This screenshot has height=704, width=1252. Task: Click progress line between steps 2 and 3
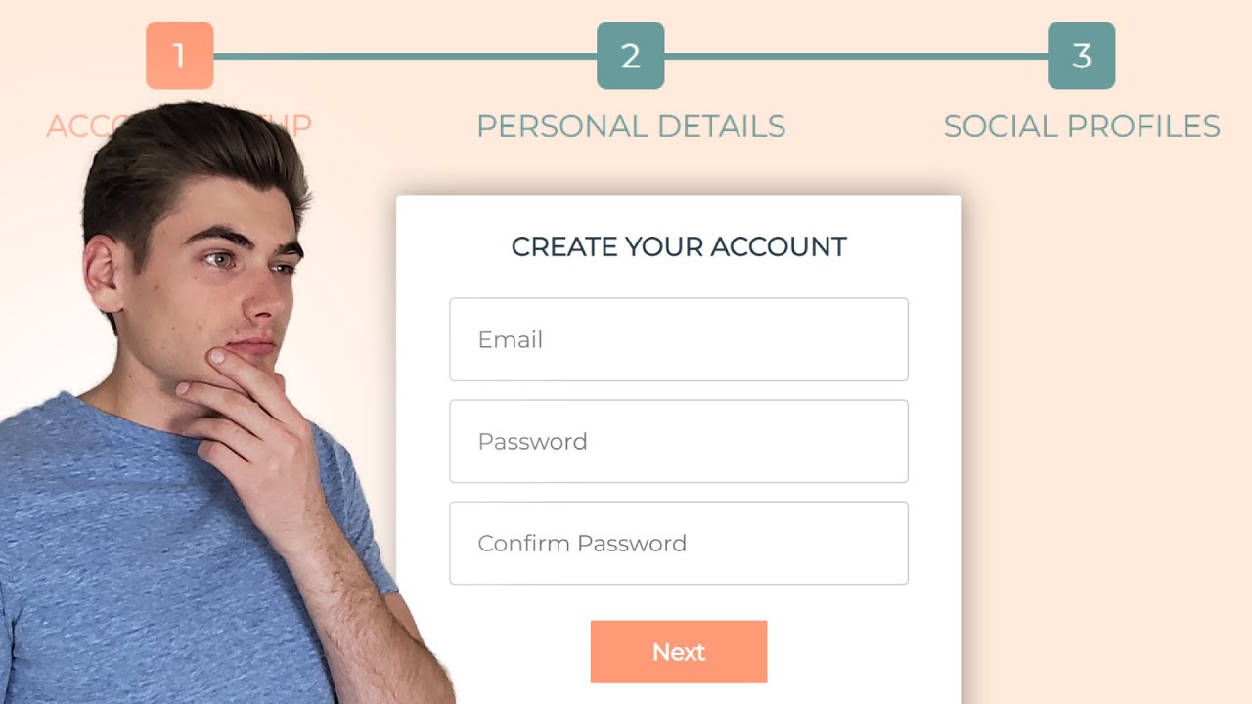coord(856,56)
